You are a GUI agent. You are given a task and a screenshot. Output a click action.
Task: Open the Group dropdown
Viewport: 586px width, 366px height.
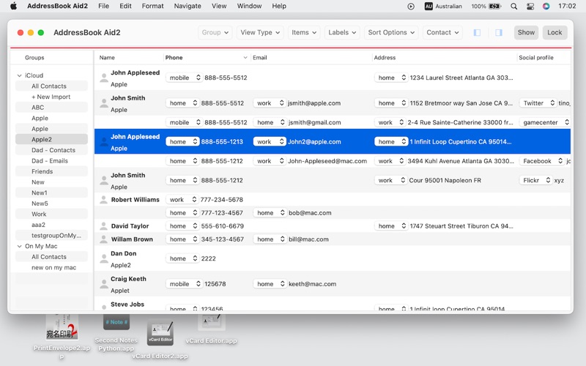(x=215, y=32)
